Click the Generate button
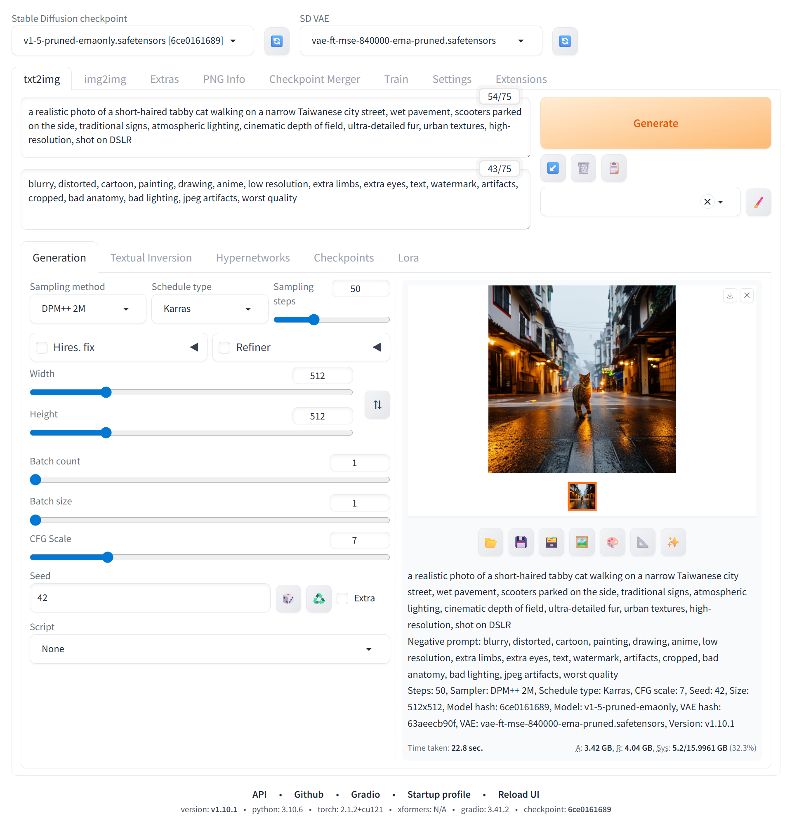Screen dimensions: 792x827 656,123
